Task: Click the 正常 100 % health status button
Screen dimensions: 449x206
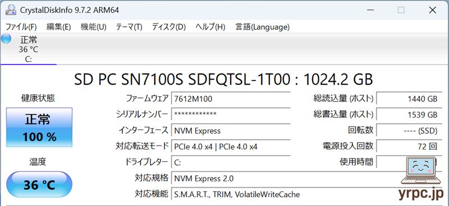Action: pyautogui.click(x=39, y=128)
